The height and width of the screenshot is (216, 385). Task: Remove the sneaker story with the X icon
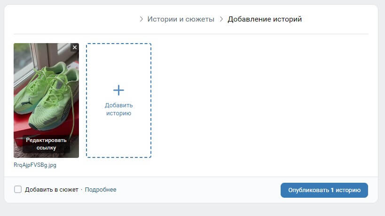tap(75, 47)
